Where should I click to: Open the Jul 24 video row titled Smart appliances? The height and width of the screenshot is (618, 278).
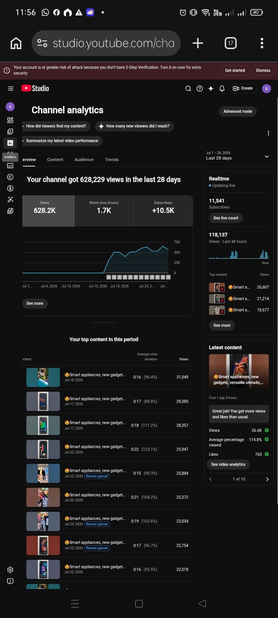pos(108,521)
